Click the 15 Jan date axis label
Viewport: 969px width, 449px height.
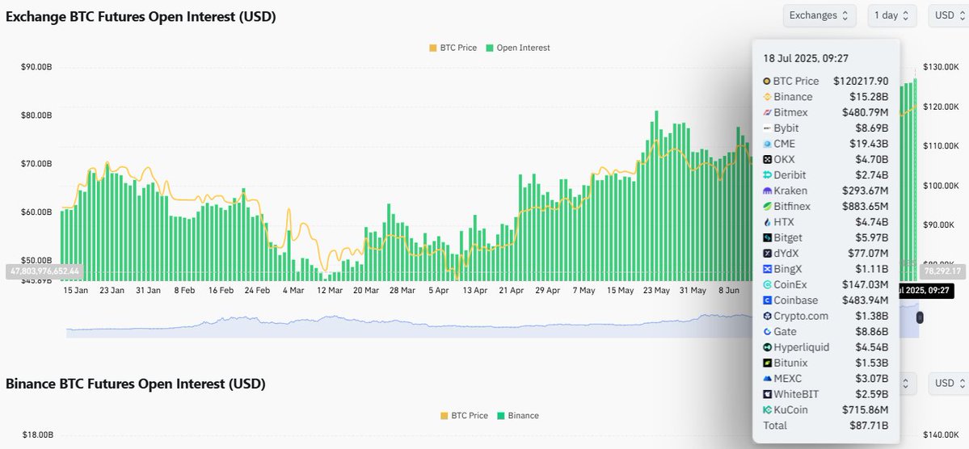[75, 290]
